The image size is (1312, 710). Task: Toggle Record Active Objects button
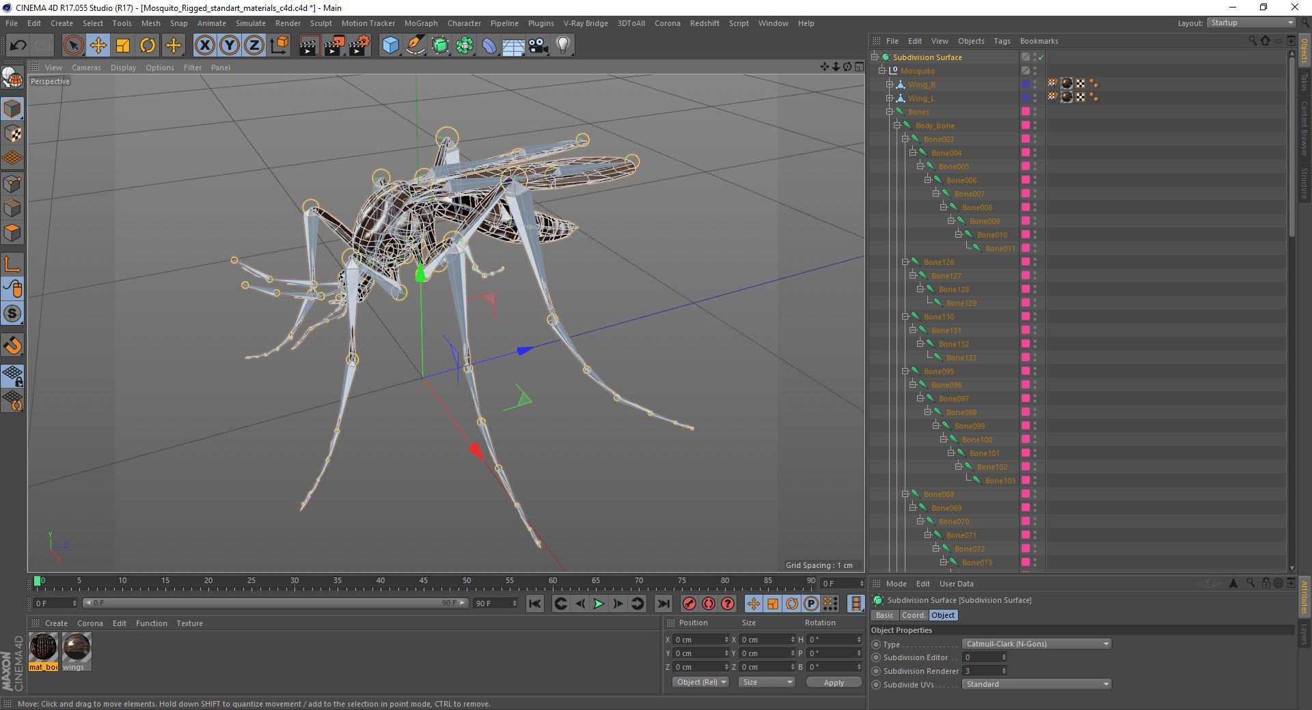(x=689, y=603)
